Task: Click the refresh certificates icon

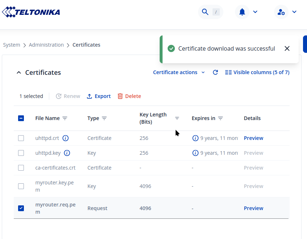Action: pyautogui.click(x=215, y=72)
